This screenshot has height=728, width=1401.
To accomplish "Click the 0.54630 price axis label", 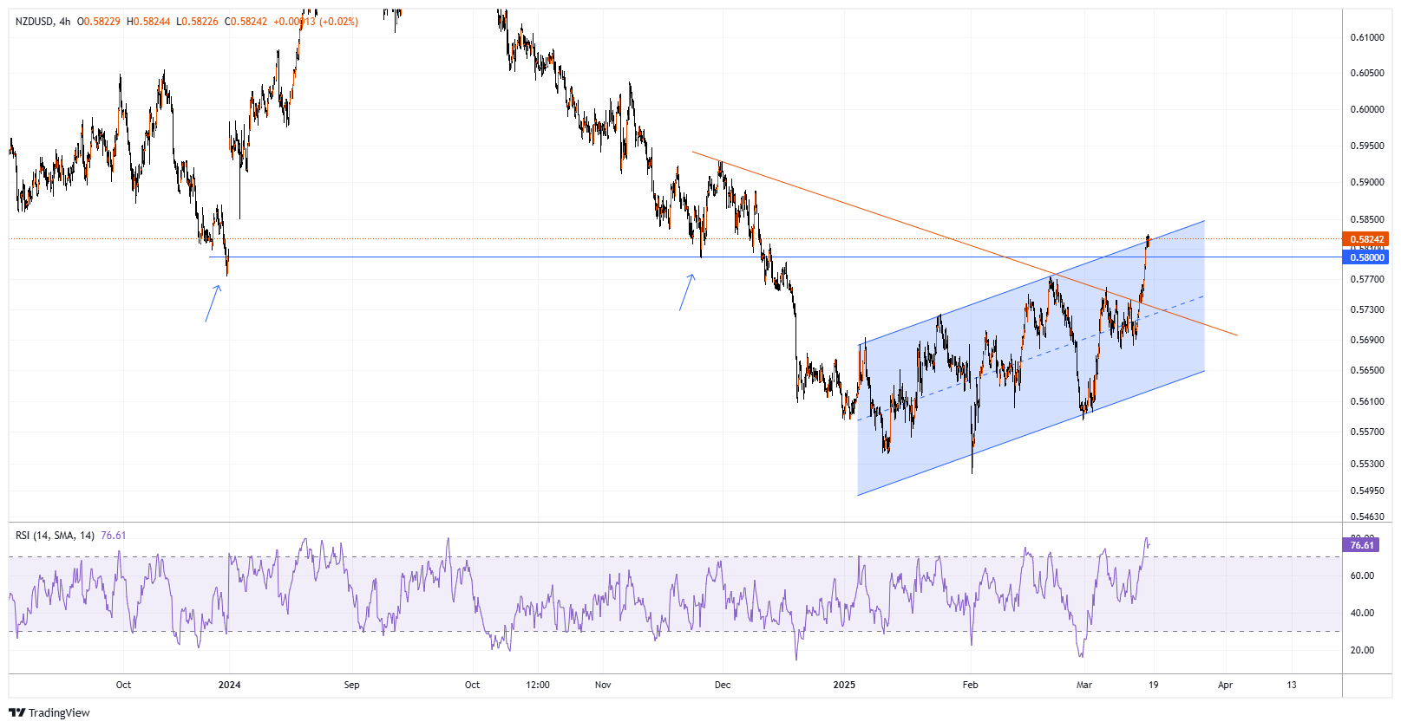I will [x=1367, y=517].
